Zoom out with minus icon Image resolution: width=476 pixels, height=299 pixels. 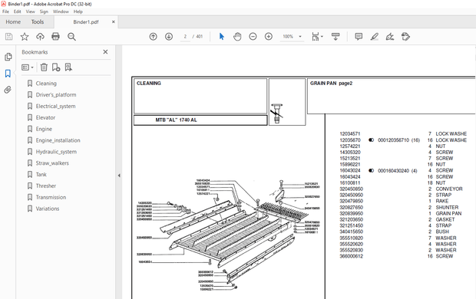point(253,37)
